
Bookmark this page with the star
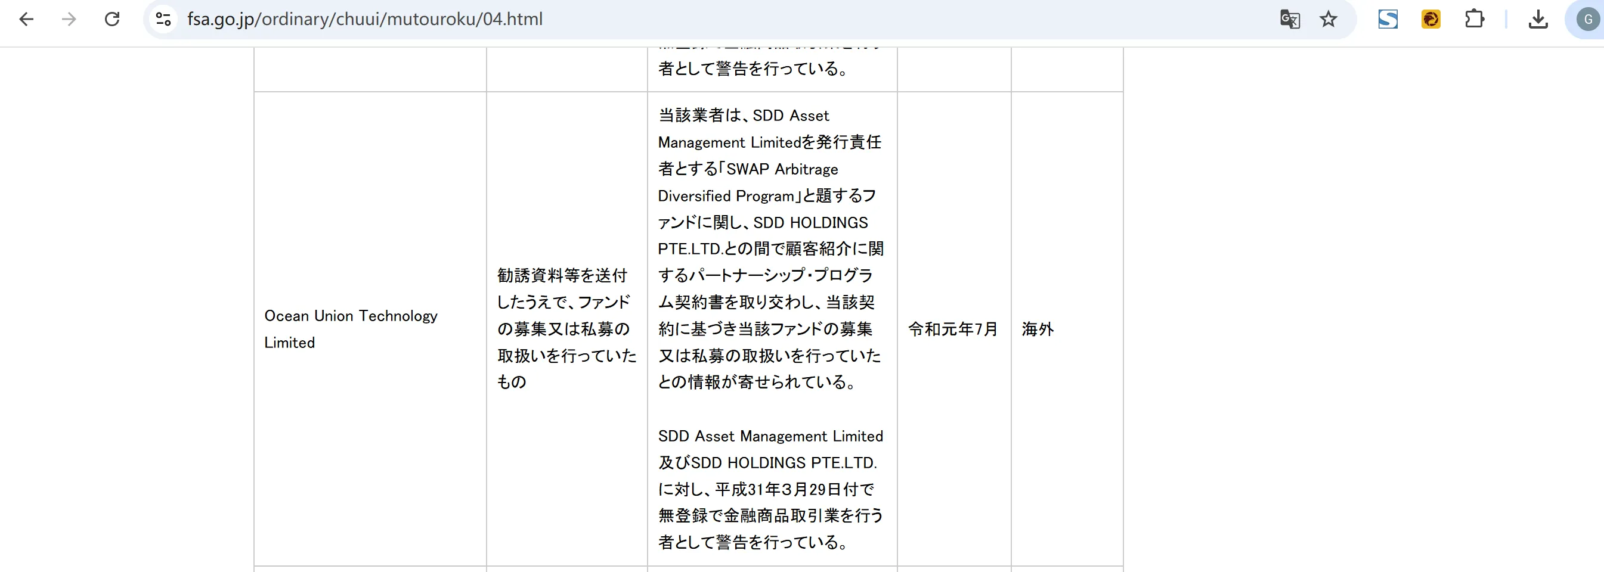coord(1327,19)
